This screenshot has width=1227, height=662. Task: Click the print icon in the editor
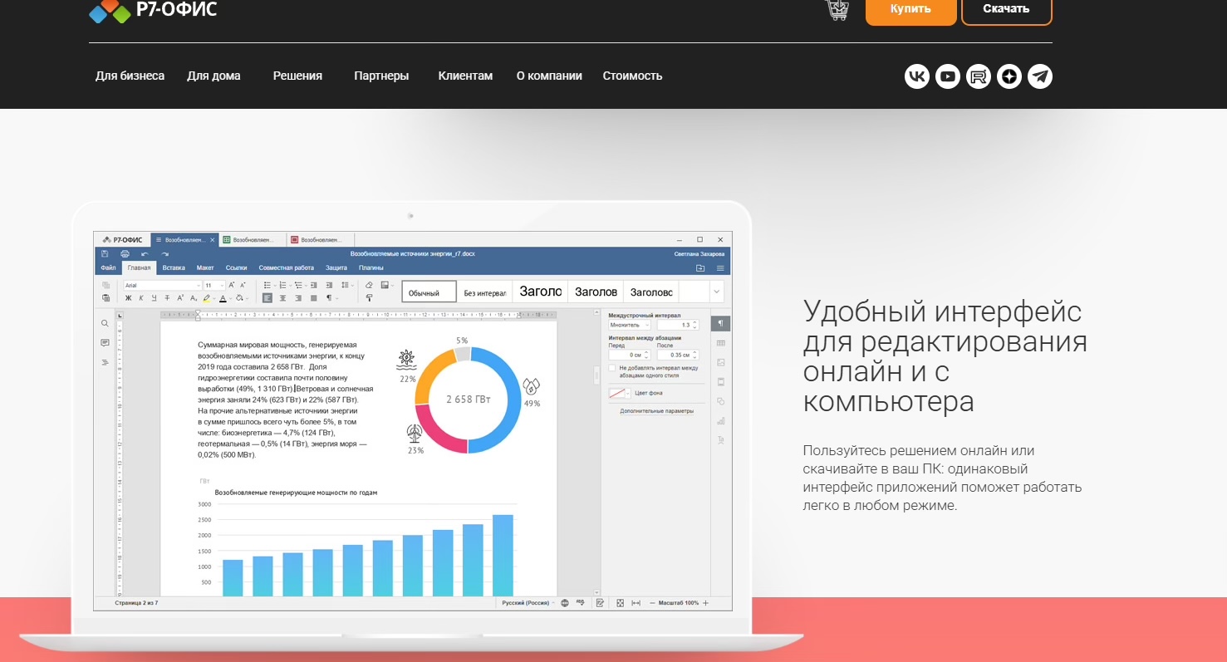pyautogui.click(x=125, y=253)
